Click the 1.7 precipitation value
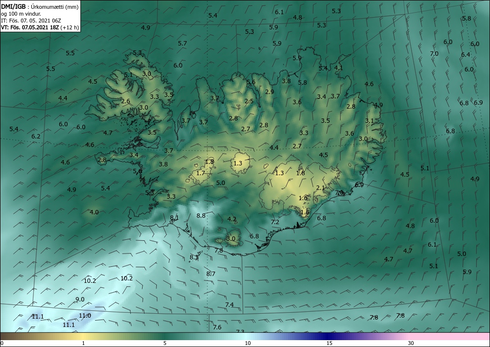Image resolution: width=490 pixels, height=347 pixels. [x=200, y=173]
